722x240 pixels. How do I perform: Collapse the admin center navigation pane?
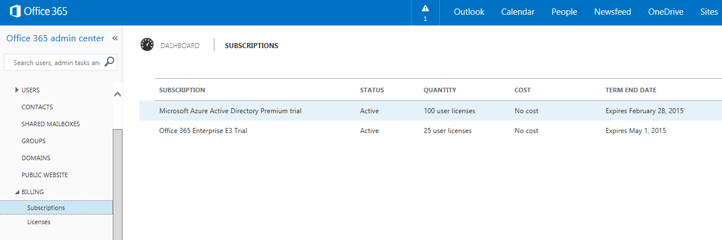(114, 38)
